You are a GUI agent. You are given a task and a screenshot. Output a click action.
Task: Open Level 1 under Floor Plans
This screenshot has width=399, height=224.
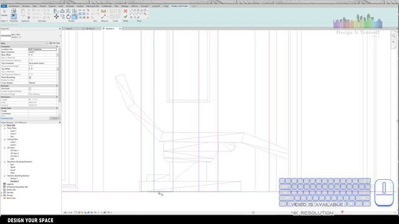click(13, 131)
